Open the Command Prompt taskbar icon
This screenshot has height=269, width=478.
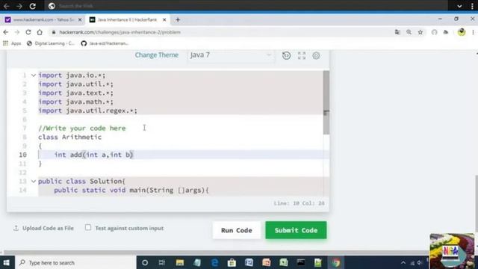301,262
